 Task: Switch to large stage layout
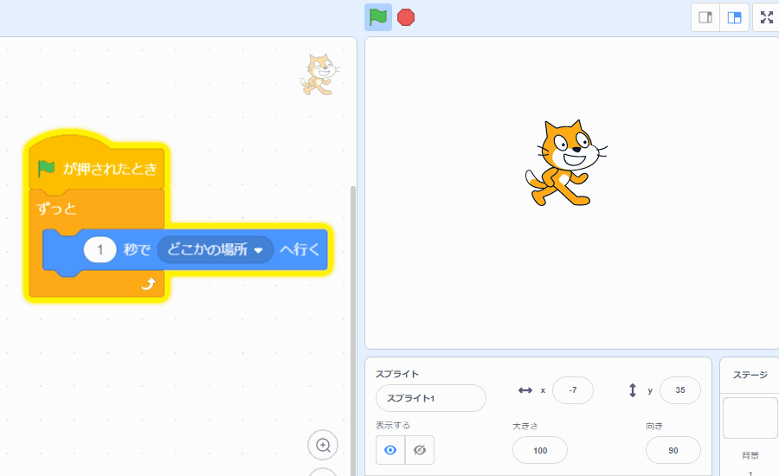pyautogui.click(x=734, y=17)
